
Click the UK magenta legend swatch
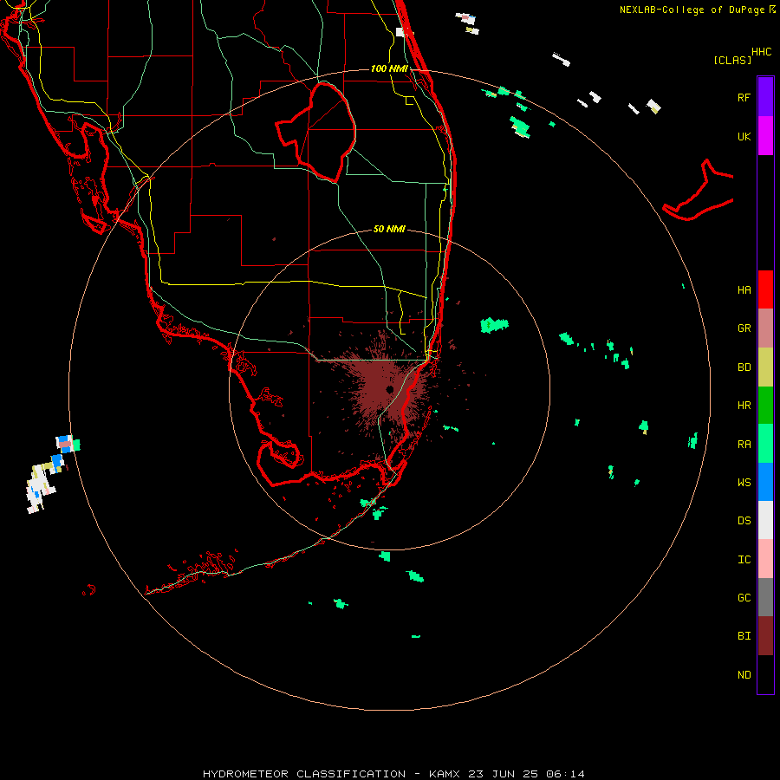pyautogui.click(x=765, y=136)
